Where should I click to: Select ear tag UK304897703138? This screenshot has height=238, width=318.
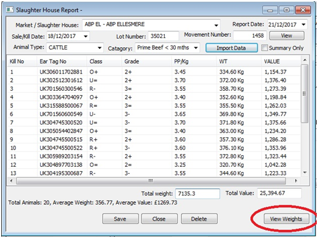click(x=61, y=165)
